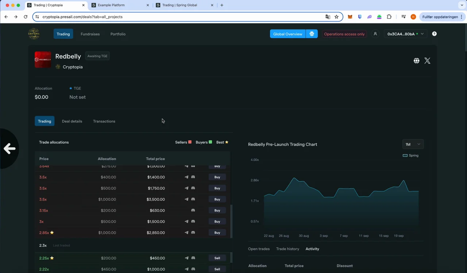The image size is (467, 273).
Task: Show the Trade history tab
Action: (x=287, y=249)
